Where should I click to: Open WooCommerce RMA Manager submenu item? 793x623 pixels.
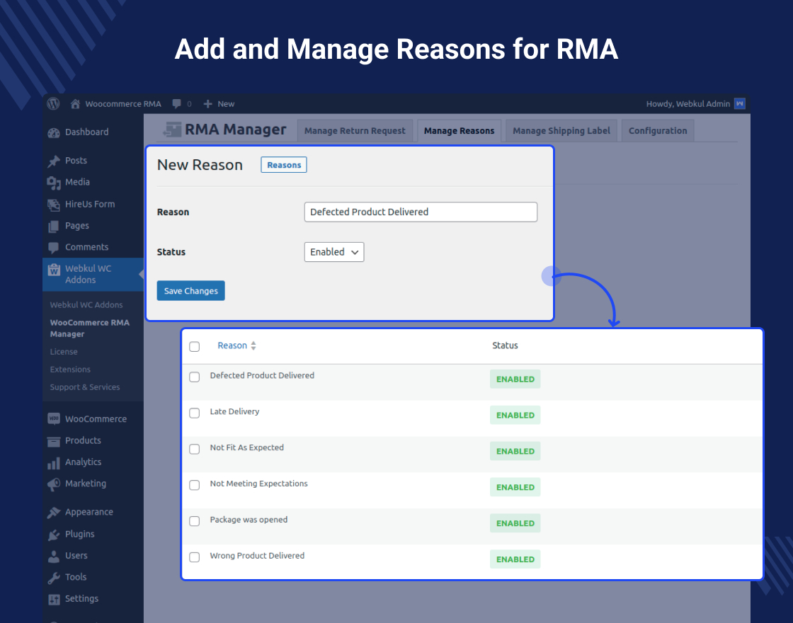(89, 328)
